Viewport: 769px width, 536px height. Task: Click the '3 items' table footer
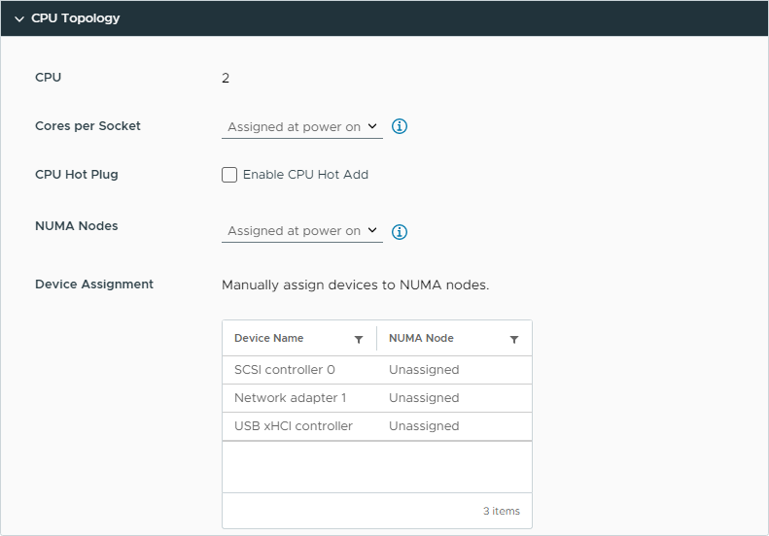pos(502,511)
